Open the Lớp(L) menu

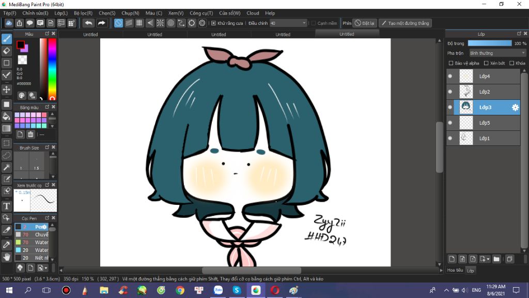pos(61,13)
